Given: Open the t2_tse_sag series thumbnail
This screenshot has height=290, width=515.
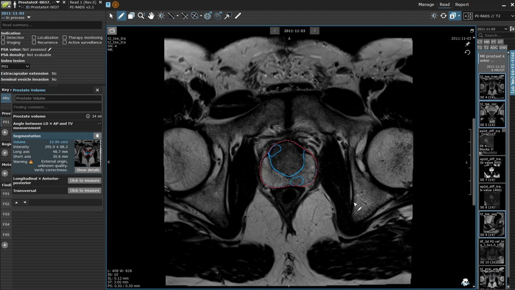Looking at the screenshot, I should click(492, 224).
